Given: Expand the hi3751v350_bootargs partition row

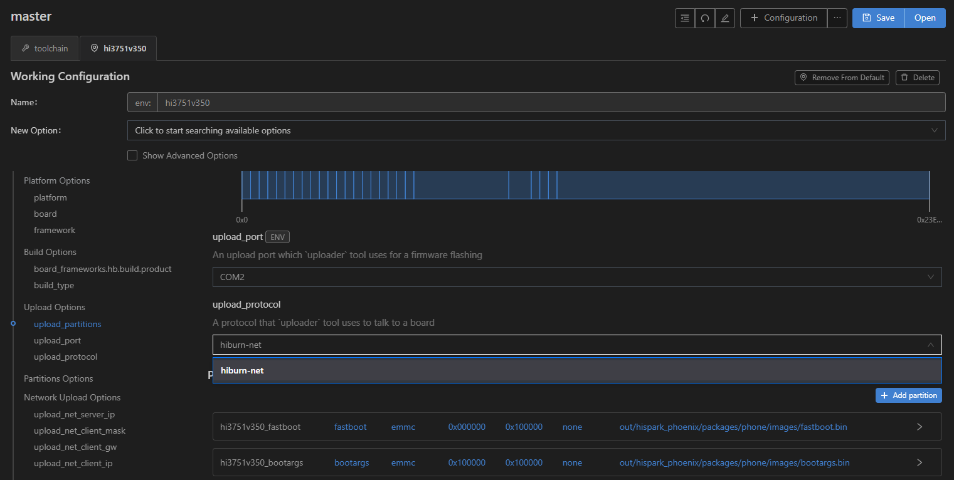Looking at the screenshot, I should point(920,462).
